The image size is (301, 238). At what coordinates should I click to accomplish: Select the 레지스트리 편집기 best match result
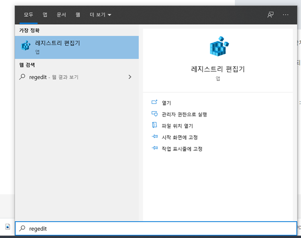(77, 47)
